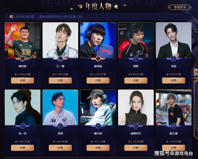Click the number 3 rank badge

(x=98, y=58)
